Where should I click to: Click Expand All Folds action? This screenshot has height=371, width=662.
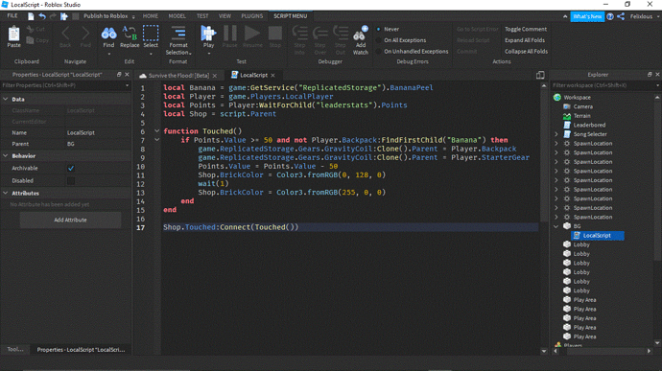click(525, 40)
